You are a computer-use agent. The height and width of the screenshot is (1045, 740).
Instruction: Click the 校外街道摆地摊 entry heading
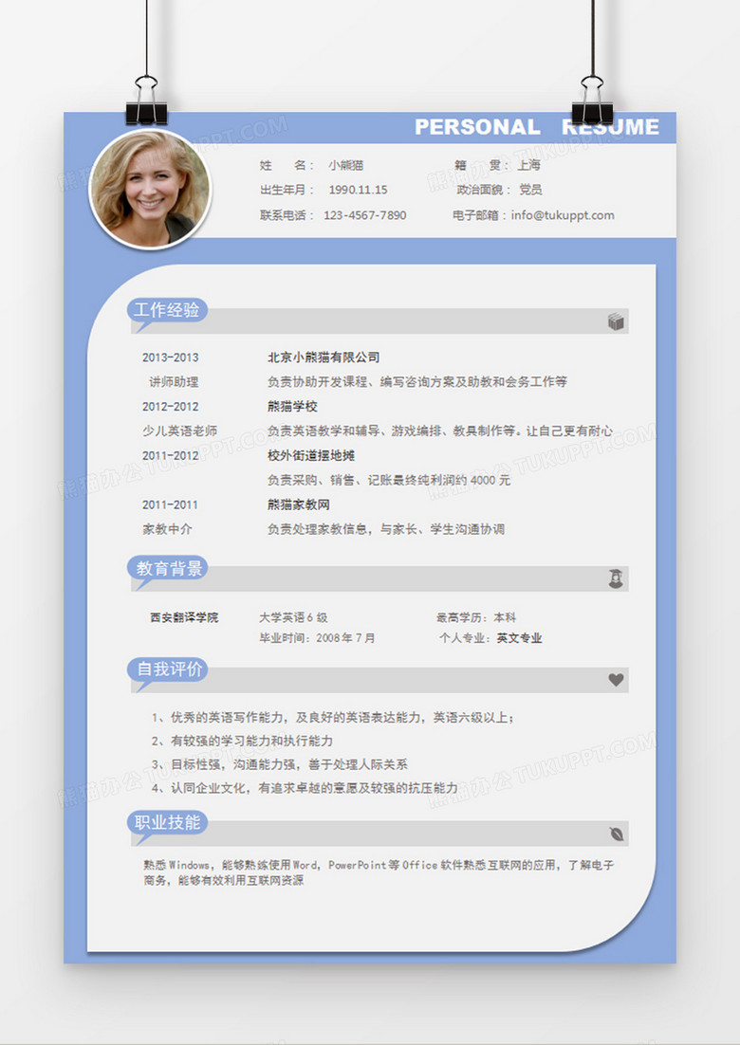(311, 455)
